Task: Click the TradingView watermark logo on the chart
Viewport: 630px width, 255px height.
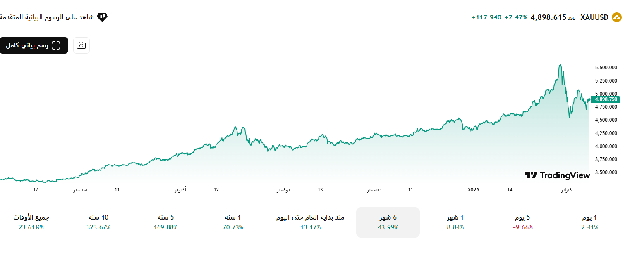Action: click(558, 175)
